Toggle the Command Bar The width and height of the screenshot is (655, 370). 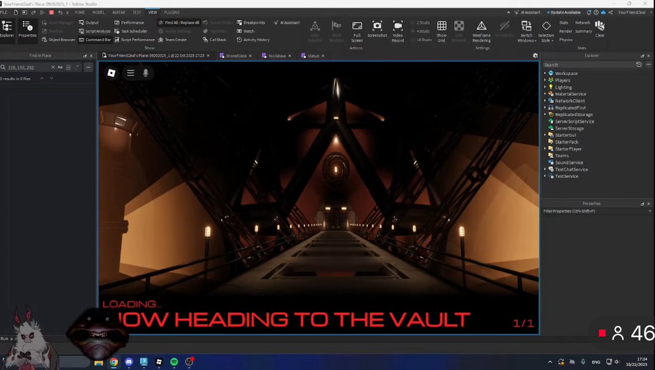click(x=94, y=40)
